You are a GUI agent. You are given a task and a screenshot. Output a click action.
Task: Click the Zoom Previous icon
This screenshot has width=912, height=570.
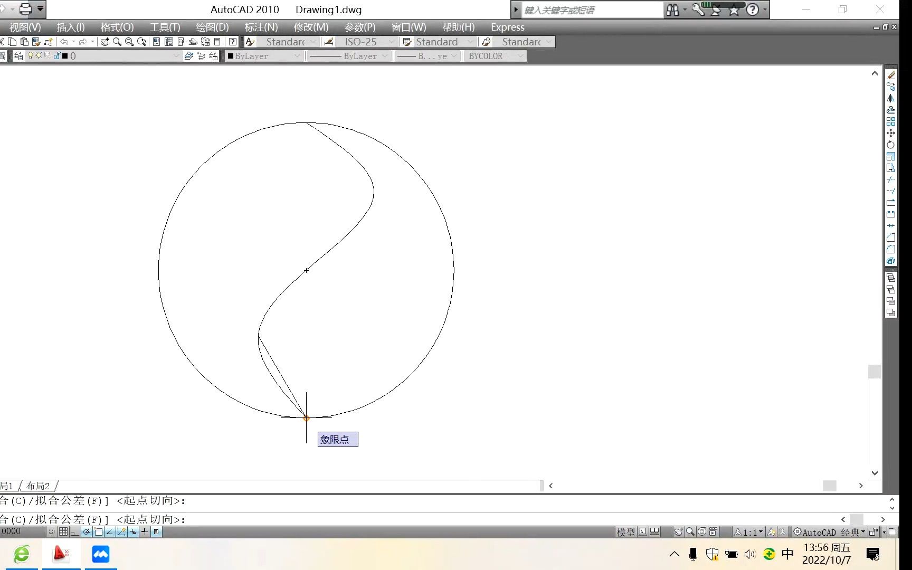pos(141,42)
